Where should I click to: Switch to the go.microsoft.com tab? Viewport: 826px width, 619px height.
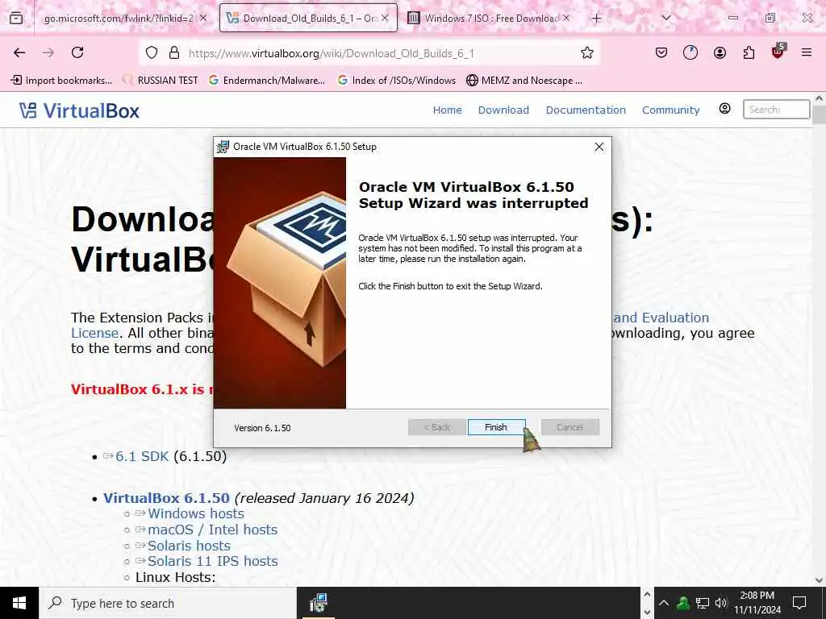119,19
